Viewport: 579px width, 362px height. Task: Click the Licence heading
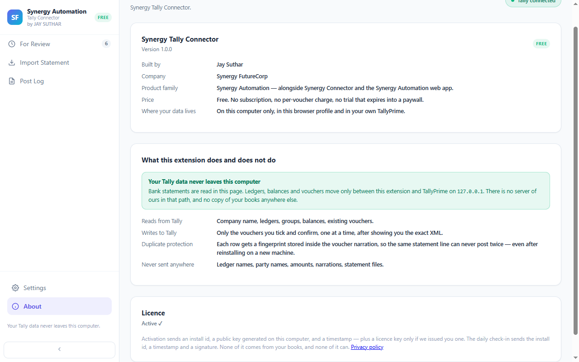point(153,313)
